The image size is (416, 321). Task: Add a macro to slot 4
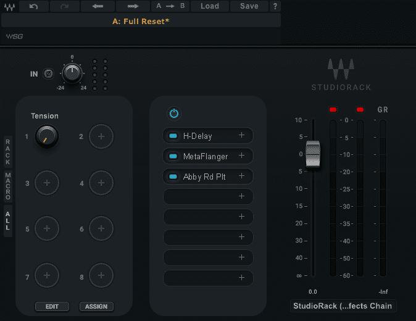[101, 183]
